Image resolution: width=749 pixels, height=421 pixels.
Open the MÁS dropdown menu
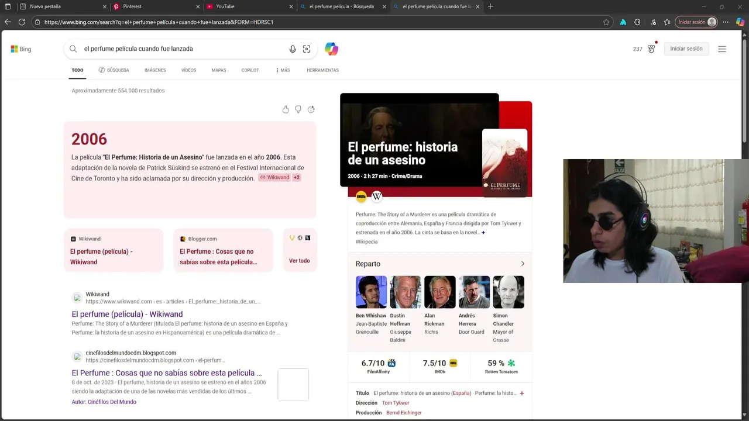(x=283, y=70)
